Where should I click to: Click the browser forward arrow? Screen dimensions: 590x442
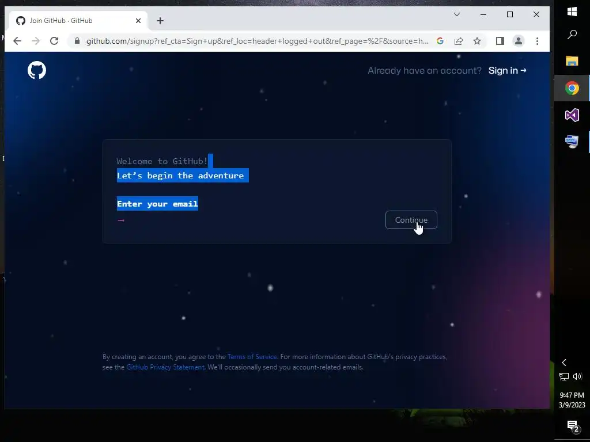click(36, 41)
